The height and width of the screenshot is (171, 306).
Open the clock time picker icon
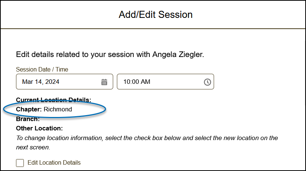pyautogui.click(x=207, y=82)
